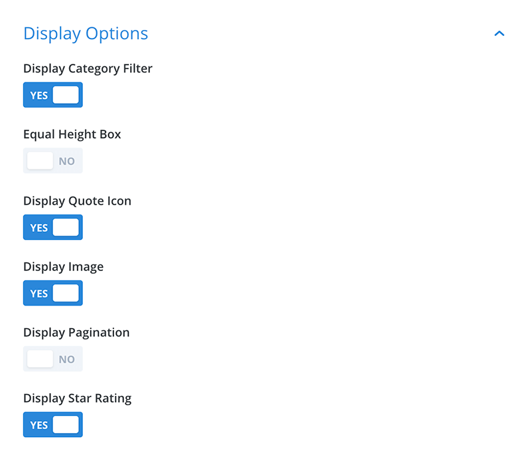Click the Equal Height Box label text

tap(72, 134)
